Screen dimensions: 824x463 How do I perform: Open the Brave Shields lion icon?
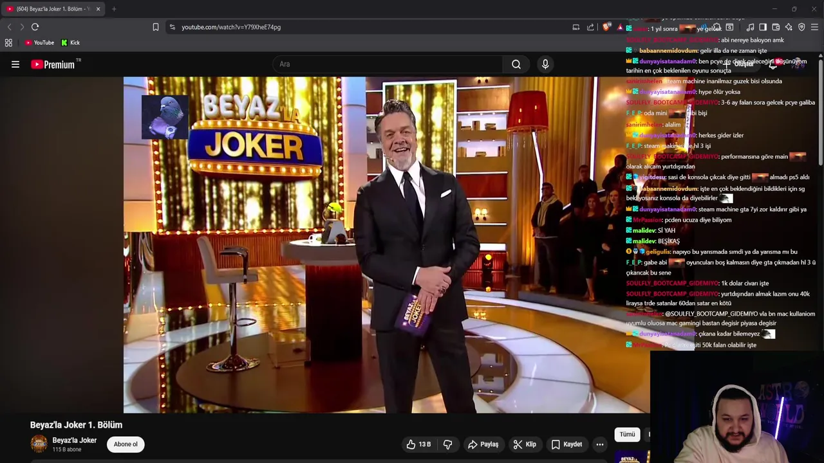click(x=606, y=27)
